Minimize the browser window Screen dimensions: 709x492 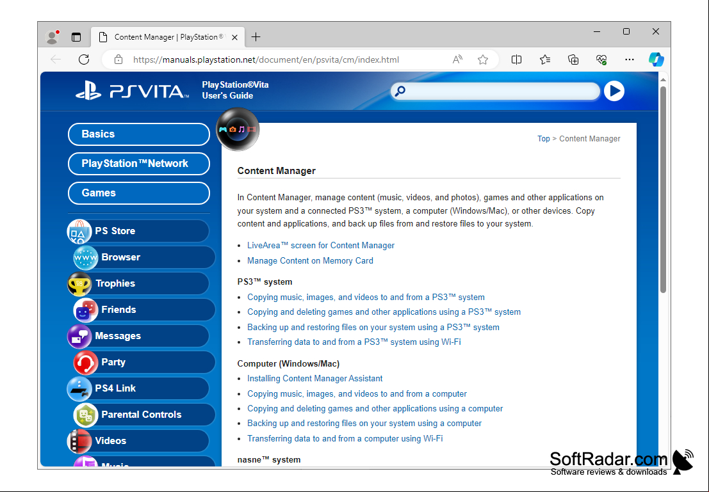(x=597, y=31)
